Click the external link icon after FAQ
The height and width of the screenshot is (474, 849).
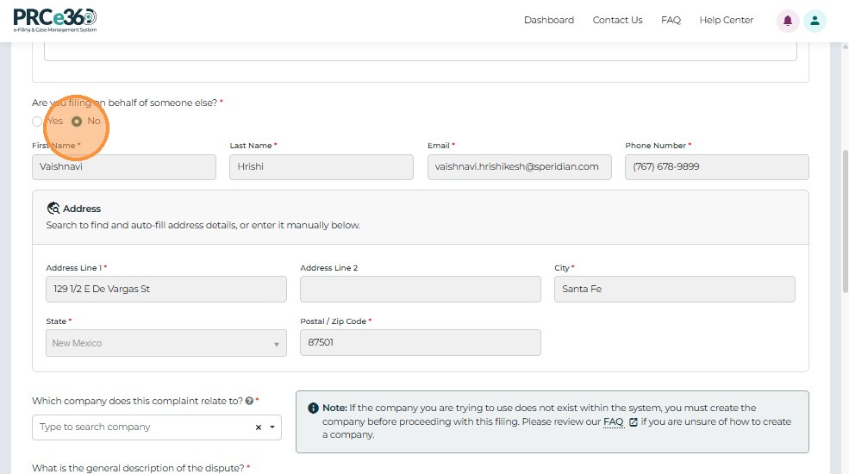(x=634, y=422)
